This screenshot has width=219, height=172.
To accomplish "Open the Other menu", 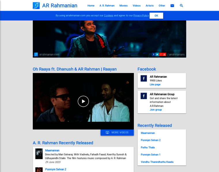I will pyautogui.click(x=162, y=5).
